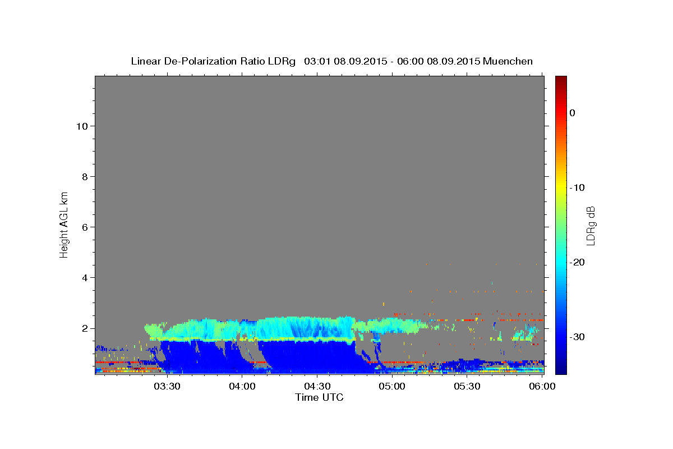Click the '04:30' time axis label
This screenshot has width=673, height=449.
pos(317,387)
